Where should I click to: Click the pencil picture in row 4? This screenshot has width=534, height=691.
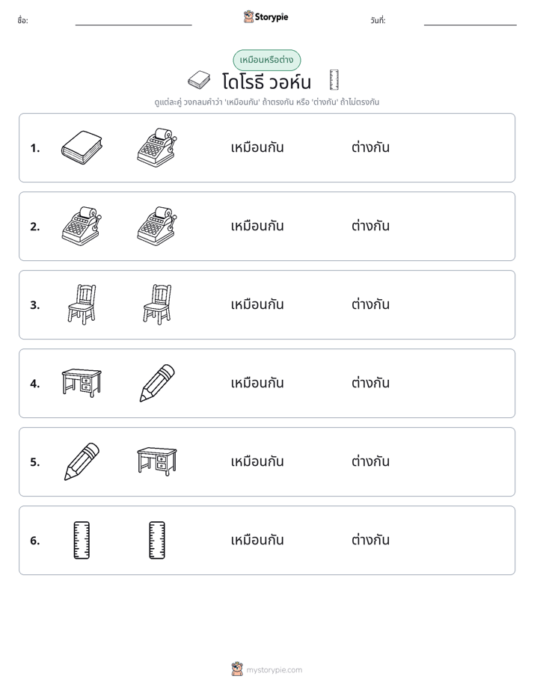point(157,383)
